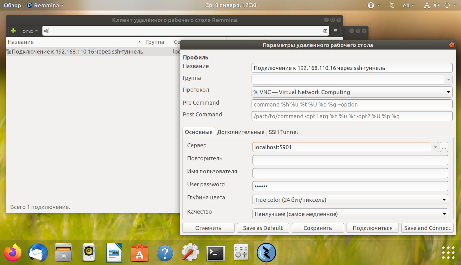461x265 pixels.
Task: Open the RDP protocol dropdown in Remmina toolbar
Action: [x=30, y=31]
